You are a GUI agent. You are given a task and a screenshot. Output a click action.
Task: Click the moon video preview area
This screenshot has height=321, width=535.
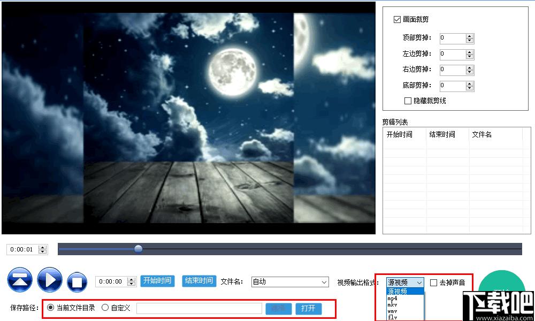click(x=188, y=118)
